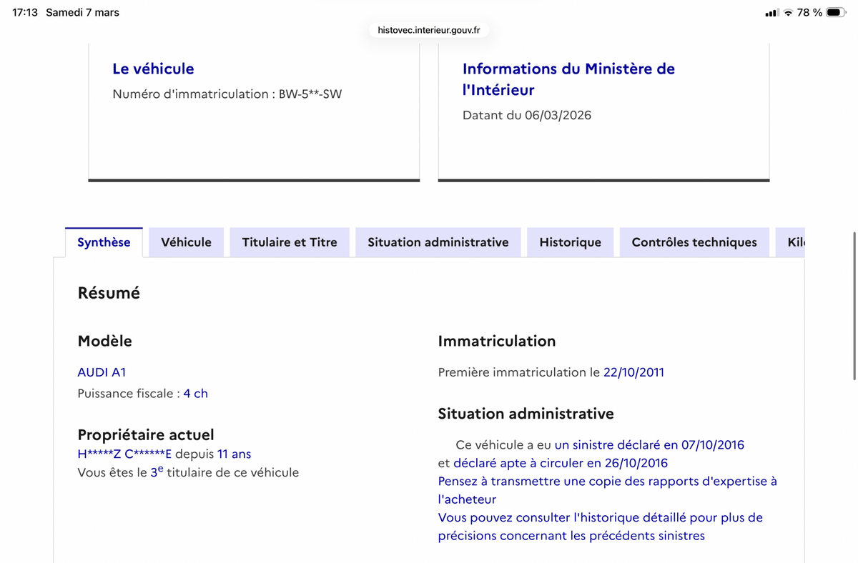
Task: Switch to the Véhicule tab
Action: tap(186, 242)
